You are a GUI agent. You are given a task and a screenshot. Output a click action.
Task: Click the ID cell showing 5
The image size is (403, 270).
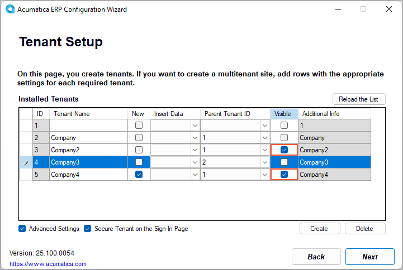tap(41, 175)
